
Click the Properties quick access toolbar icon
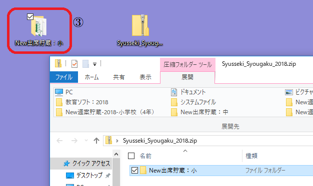(74, 64)
